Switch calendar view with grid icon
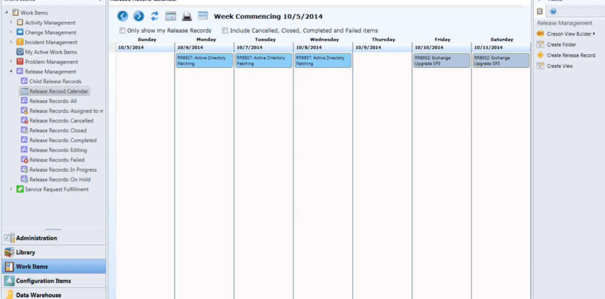The height and width of the screenshot is (299, 605). tap(203, 15)
